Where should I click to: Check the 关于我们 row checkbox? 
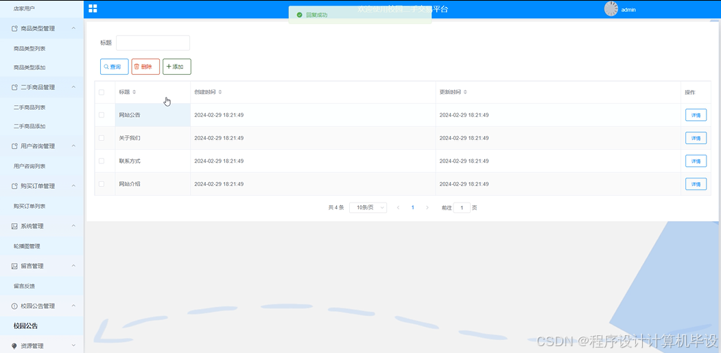click(102, 138)
